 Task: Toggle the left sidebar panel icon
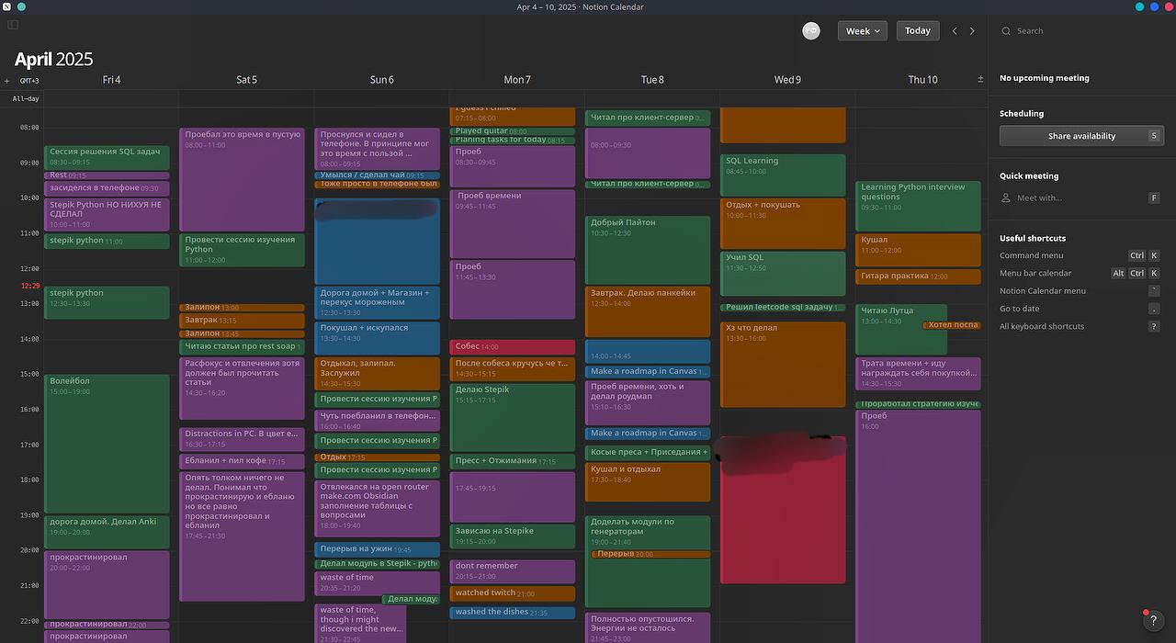click(13, 25)
